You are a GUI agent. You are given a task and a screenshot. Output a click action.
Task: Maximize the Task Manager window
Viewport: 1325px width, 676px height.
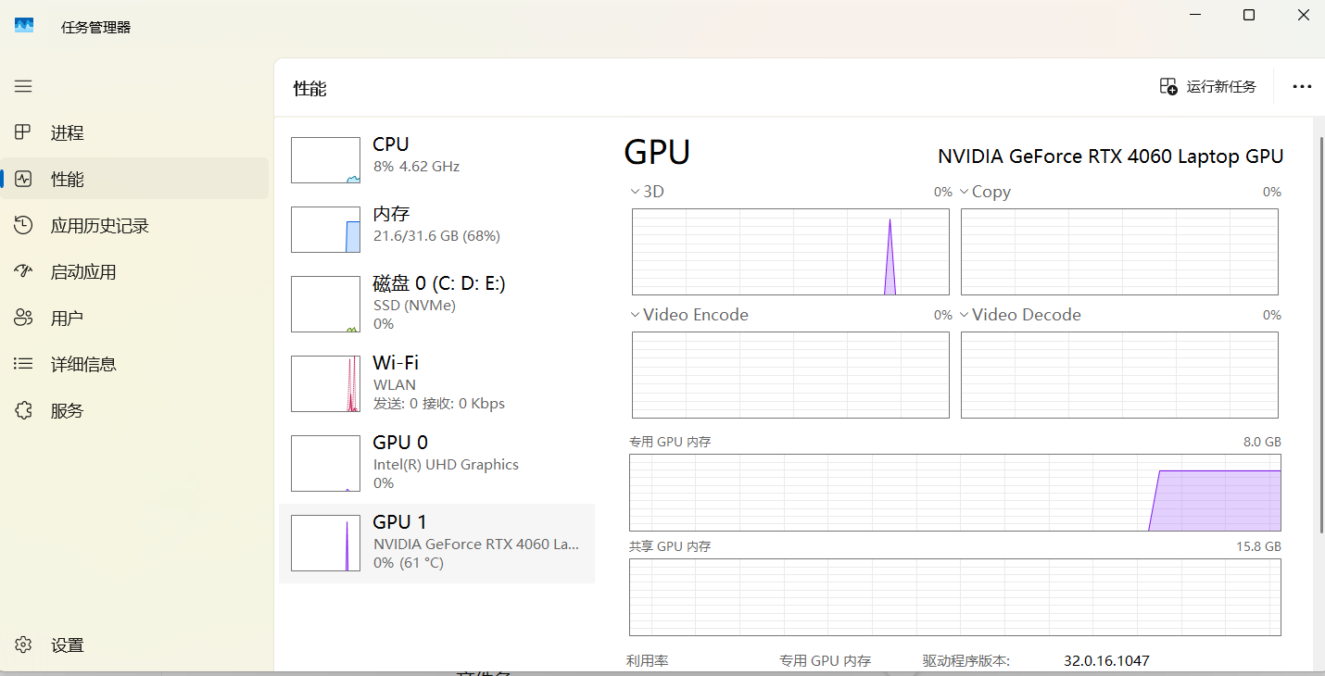click(x=1249, y=15)
